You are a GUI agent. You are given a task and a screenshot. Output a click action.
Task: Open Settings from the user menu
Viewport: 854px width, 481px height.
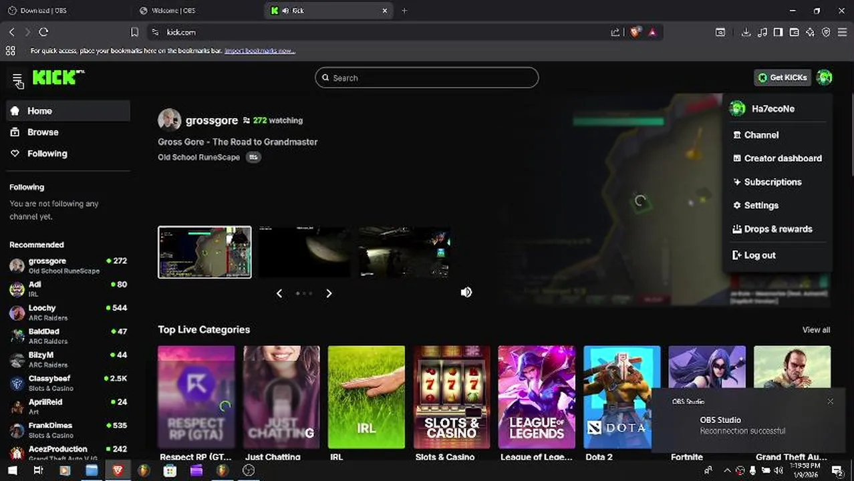777,205
